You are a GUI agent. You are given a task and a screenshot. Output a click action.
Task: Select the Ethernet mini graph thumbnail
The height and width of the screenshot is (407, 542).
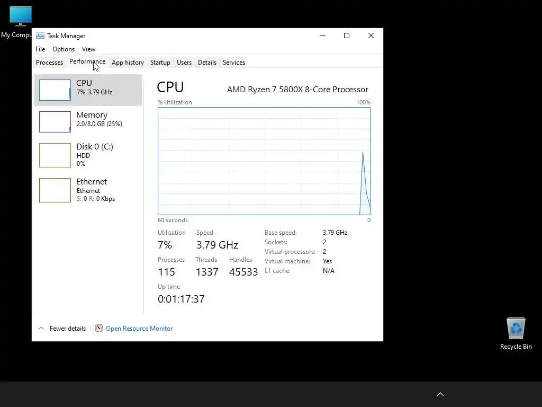(55, 190)
